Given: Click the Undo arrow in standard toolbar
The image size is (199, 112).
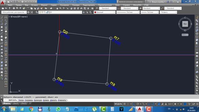Looking at the screenshot, I should 46,8.
